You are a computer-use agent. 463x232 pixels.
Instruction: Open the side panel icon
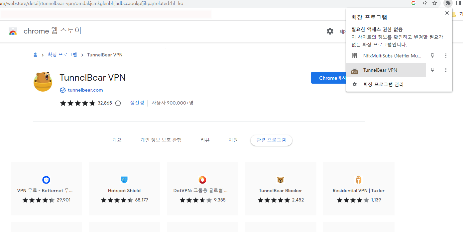tap(459, 3)
